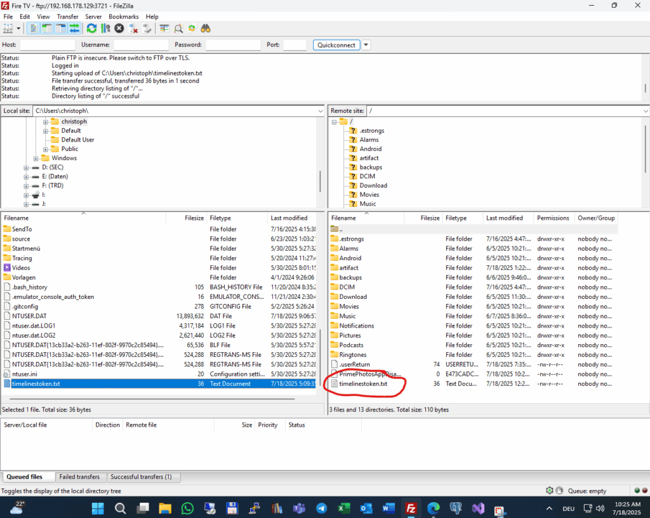Sort remote files by Permissions column

pyautogui.click(x=553, y=218)
